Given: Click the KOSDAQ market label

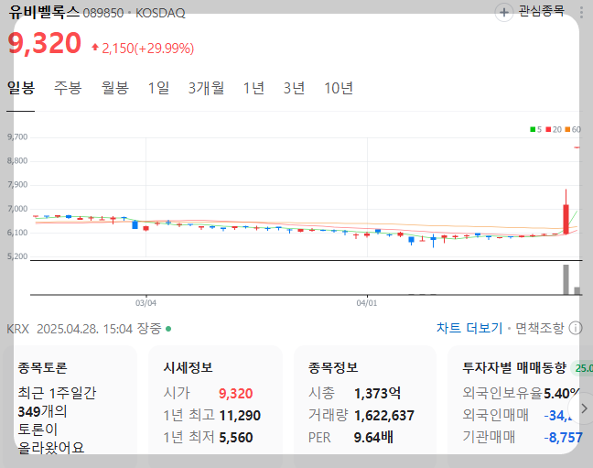Looking at the screenshot, I should [x=160, y=13].
